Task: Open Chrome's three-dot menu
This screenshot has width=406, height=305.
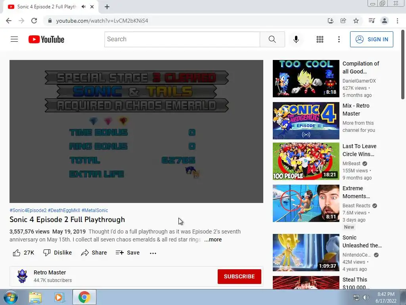Action: click(x=397, y=21)
